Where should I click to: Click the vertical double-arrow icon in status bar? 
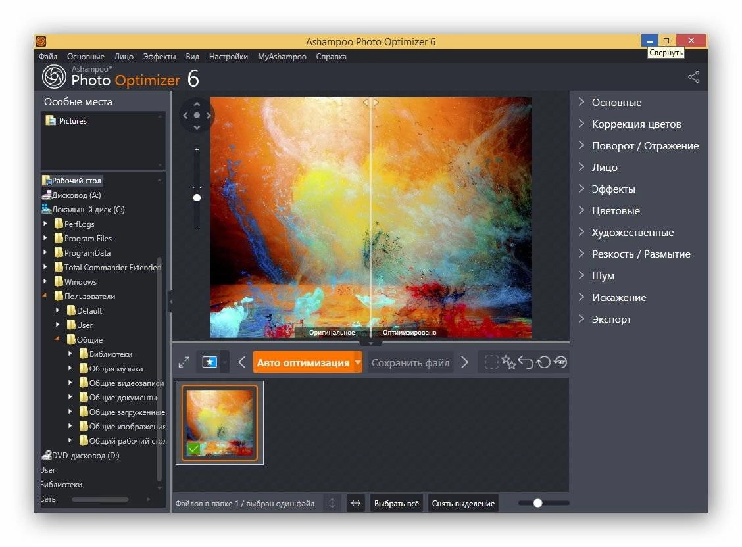332,503
